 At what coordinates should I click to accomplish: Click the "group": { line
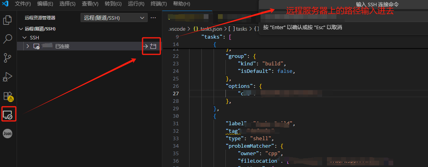[240, 56]
